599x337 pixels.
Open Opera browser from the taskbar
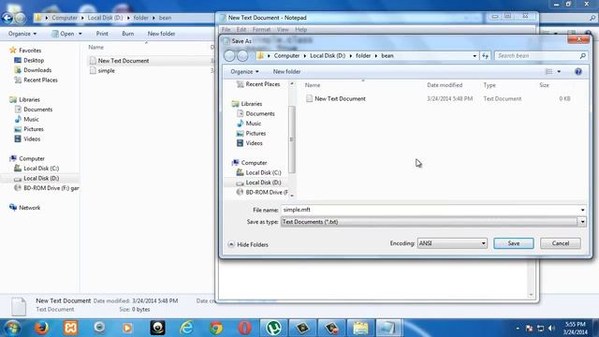point(245,328)
